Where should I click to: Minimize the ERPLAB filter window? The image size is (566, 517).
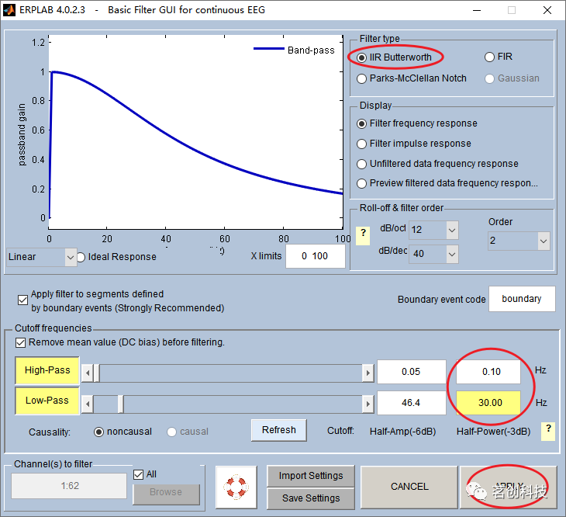click(477, 10)
